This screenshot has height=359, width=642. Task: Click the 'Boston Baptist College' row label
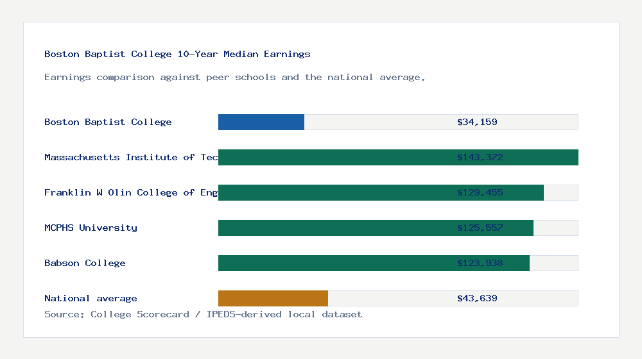(108, 122)
